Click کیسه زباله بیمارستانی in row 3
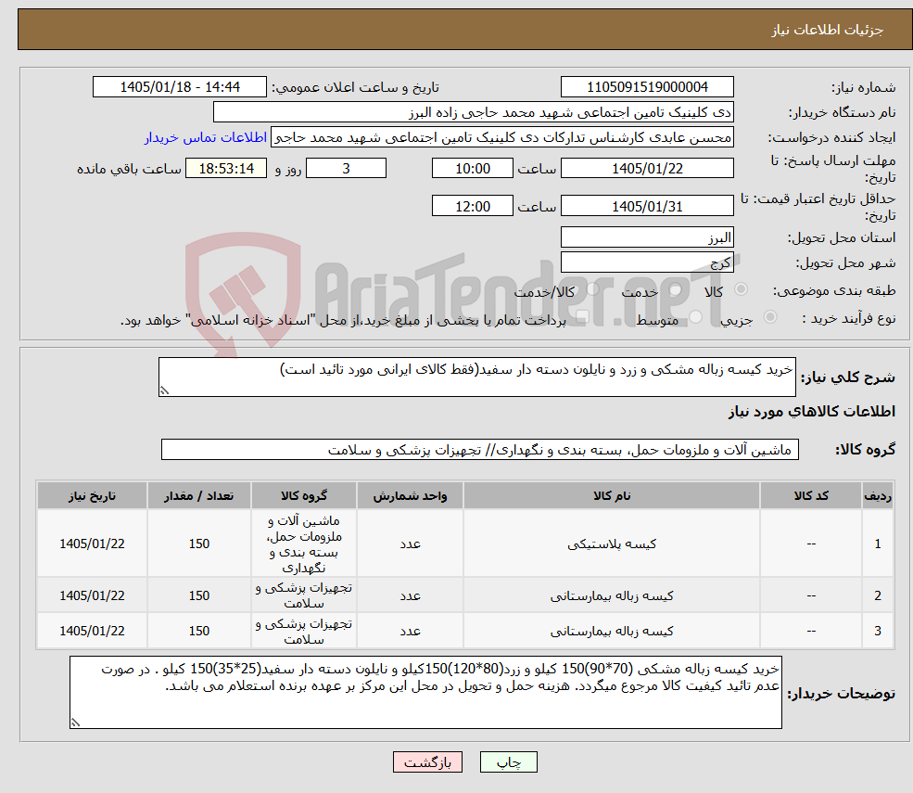This screenshot has width=913, height=793. click(612, 631)
